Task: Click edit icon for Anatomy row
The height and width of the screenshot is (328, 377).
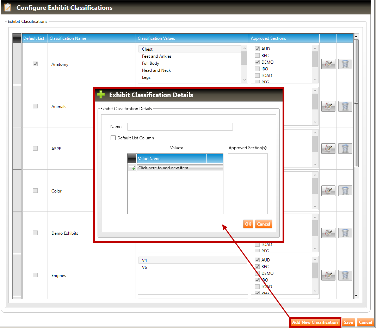Action: tap(328, 64)
